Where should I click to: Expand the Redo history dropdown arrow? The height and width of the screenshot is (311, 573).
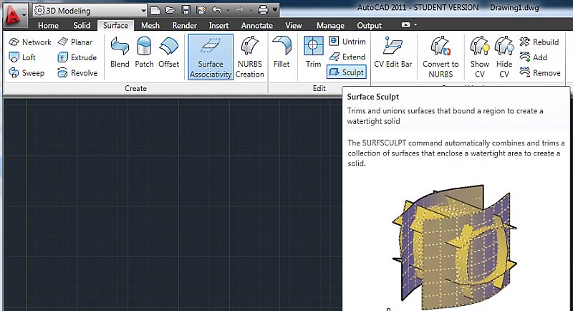tap(251, 11)
